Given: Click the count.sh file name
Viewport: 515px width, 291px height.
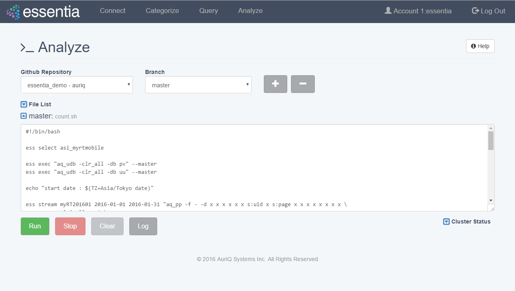Looking at the screenshot, I should [66, 116].
